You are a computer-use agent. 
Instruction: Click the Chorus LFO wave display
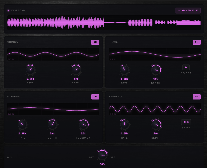point(53,54)
